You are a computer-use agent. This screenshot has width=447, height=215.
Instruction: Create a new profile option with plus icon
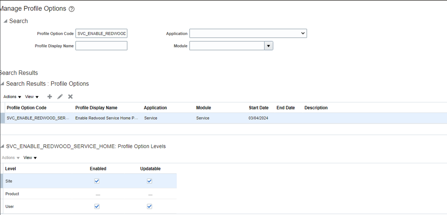[x=50, y=97]
